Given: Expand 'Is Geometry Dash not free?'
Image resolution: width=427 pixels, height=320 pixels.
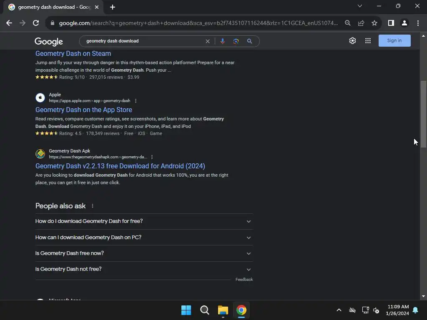Looking at the screenshot, I should (x=144, y=269).
